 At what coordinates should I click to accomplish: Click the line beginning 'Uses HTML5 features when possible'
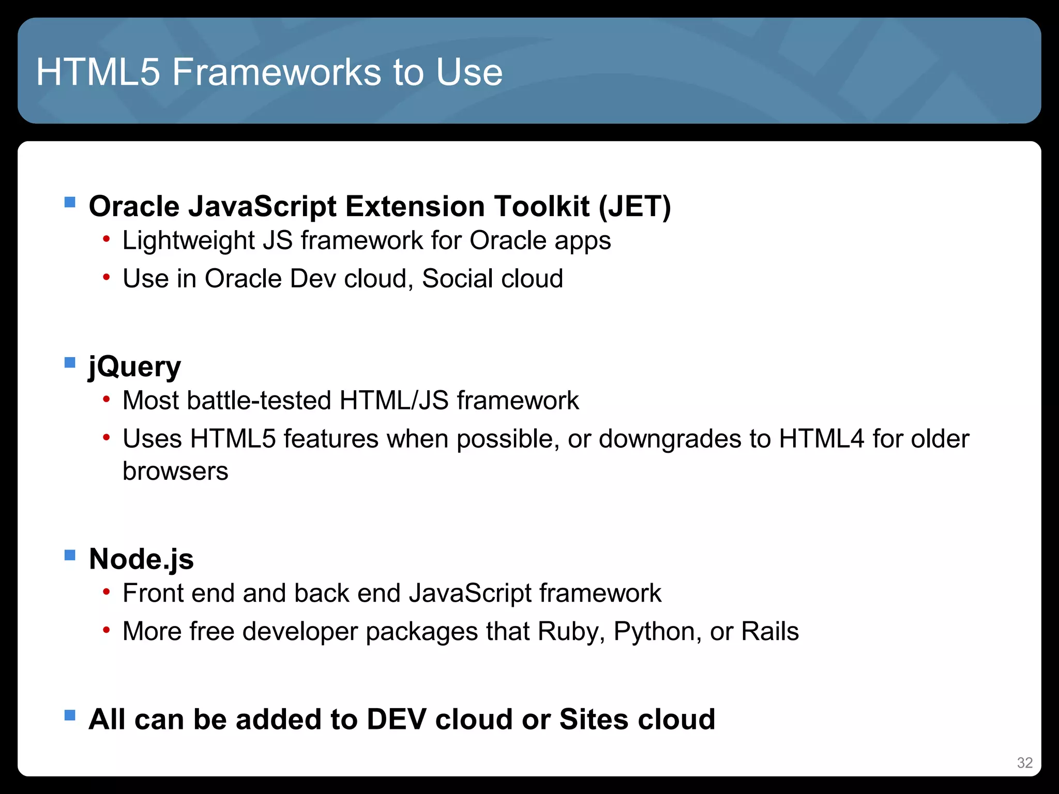[546, 439]
